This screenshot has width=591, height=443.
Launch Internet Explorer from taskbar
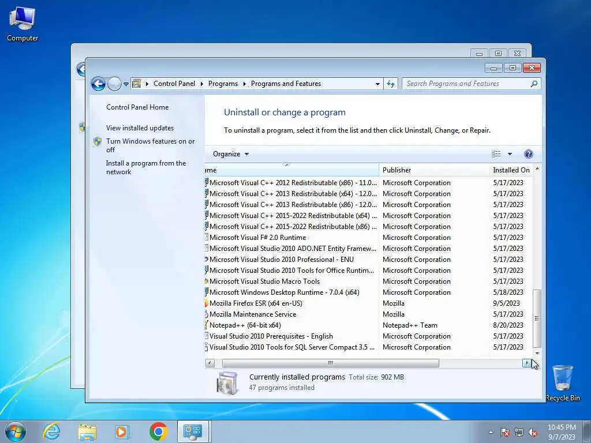[x=51, y=431]
